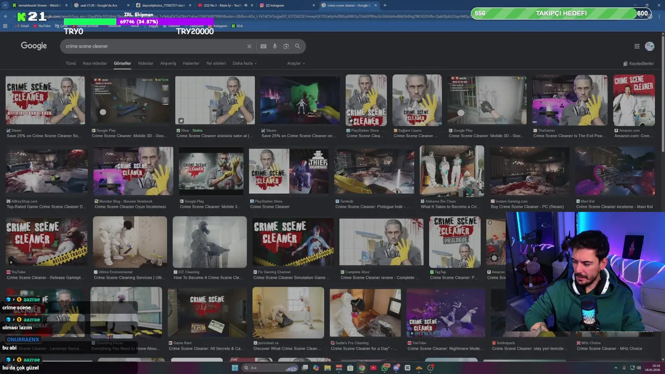
Task: Open the Alışveriş tab
Action: [168, 63]
